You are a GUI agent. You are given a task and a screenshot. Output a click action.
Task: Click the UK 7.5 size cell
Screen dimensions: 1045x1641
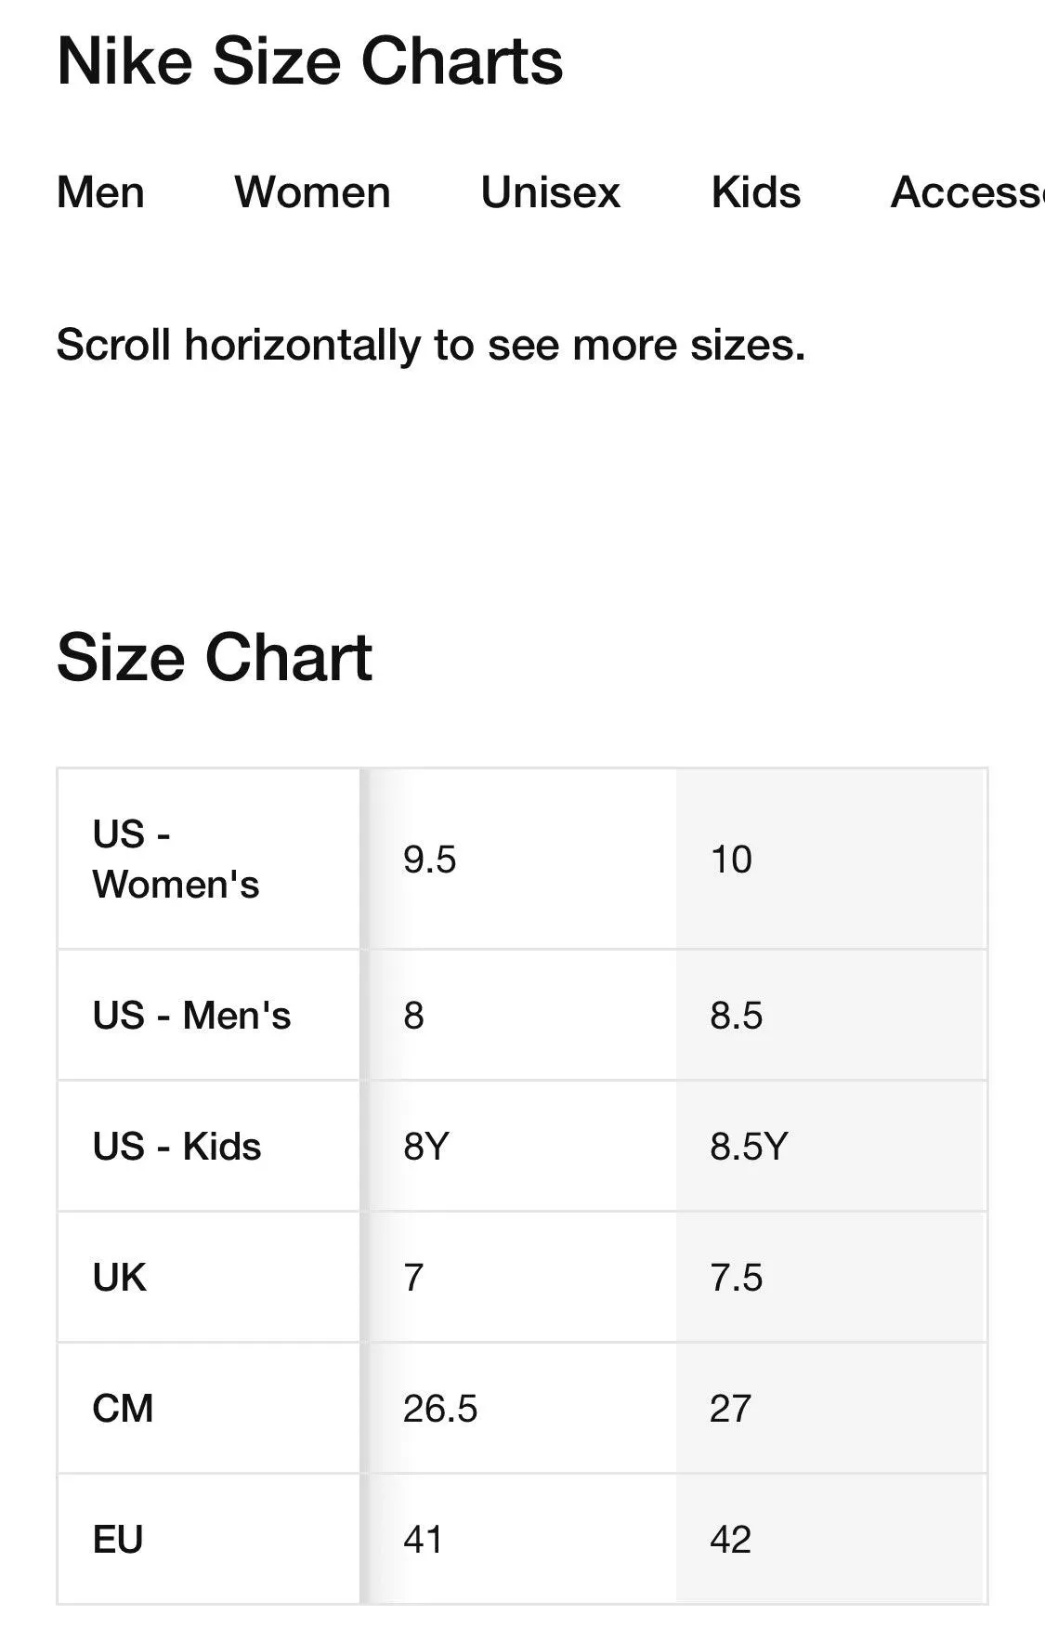coord(736,1277)
